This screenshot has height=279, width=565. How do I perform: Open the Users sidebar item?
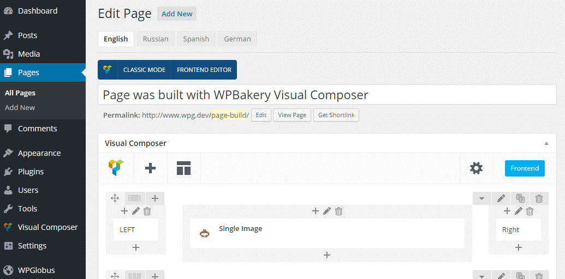click(28, 190)
